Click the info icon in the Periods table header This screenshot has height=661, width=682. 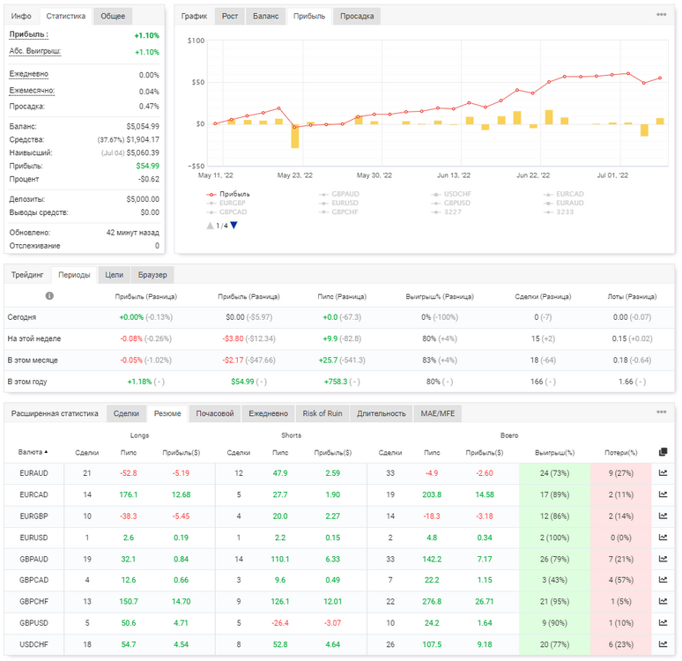[49, 296]
